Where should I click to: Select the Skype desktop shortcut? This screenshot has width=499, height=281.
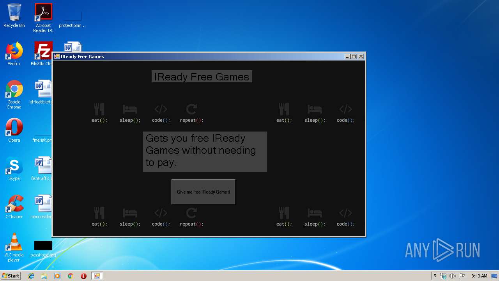(14, 169)
